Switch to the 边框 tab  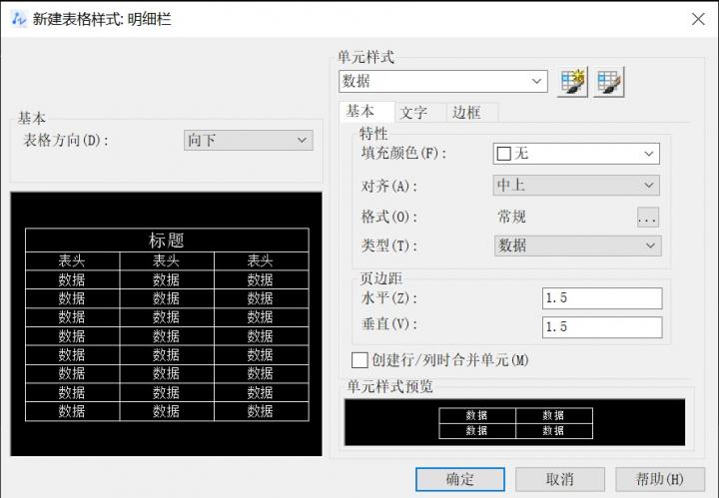point(466,113)
